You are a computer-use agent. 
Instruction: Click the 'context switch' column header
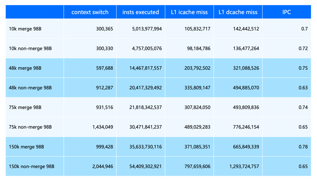coord(90,12)
